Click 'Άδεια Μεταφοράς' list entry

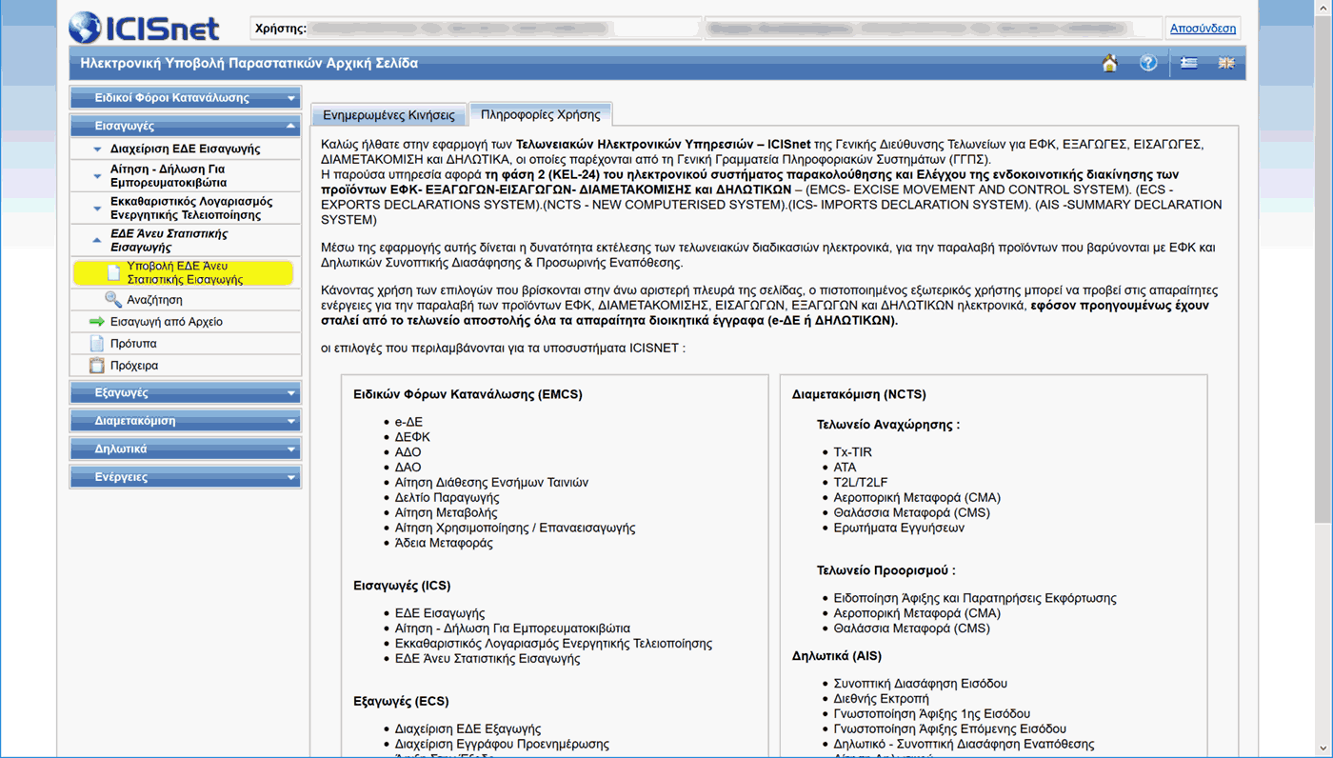click(x=444, y=543)
